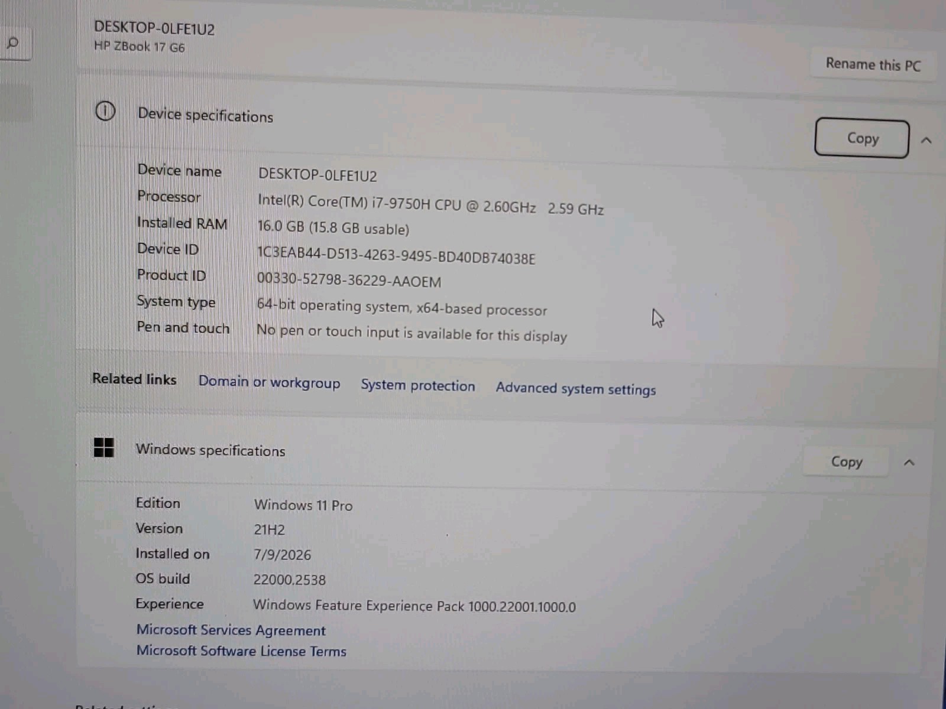The height and width of the screenshot is (709, 946).
Task: Select the Product ID 00330-52798-36229-AAOEM
Action: pyautogui.click(x=349, y=280)
